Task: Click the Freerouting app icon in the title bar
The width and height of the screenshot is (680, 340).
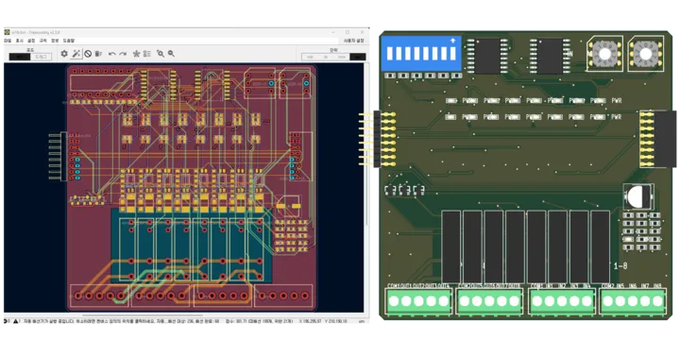Action: coord(7,32)
